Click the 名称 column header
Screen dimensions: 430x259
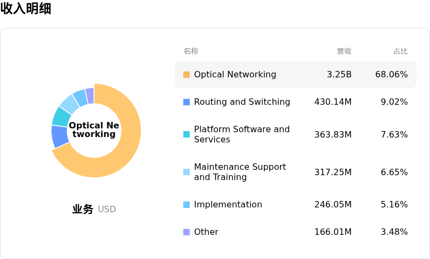191,52
